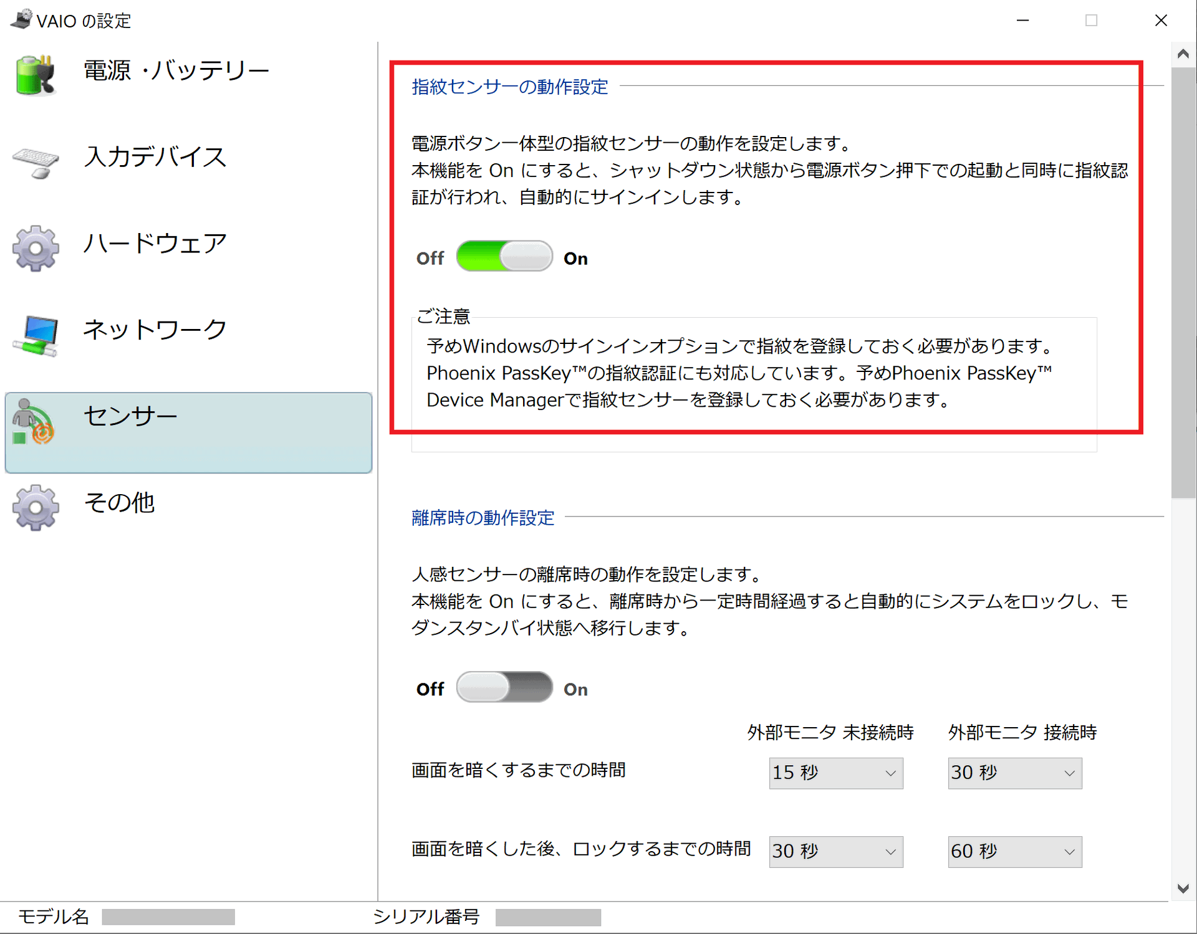The image size is (1197, 934).
Task: Click the 離席時の動作設定 heading
Action: (483, 518)
